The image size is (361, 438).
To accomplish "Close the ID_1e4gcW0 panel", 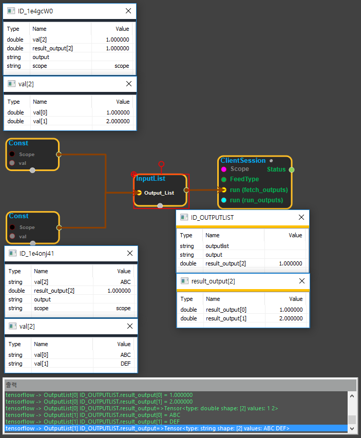I will coord(128,11).
